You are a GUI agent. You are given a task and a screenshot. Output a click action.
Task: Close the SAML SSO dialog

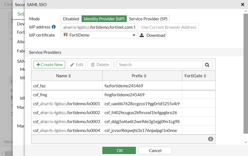pyautogui.click(x=242, y=4)
